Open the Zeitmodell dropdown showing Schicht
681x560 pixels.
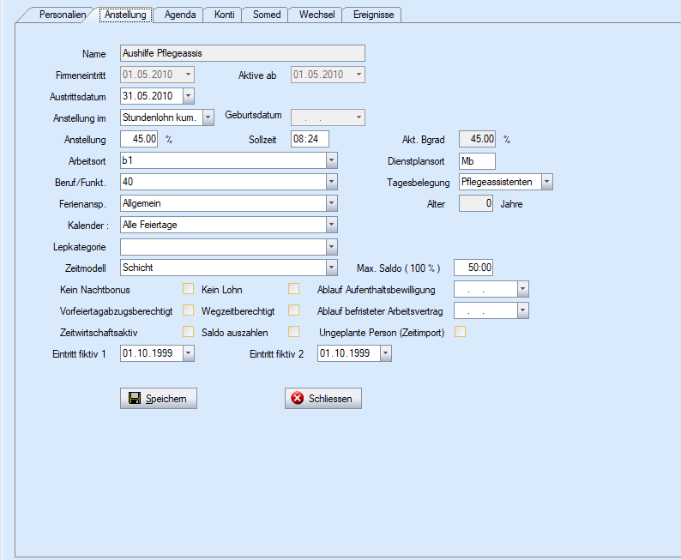pos(331,268)
